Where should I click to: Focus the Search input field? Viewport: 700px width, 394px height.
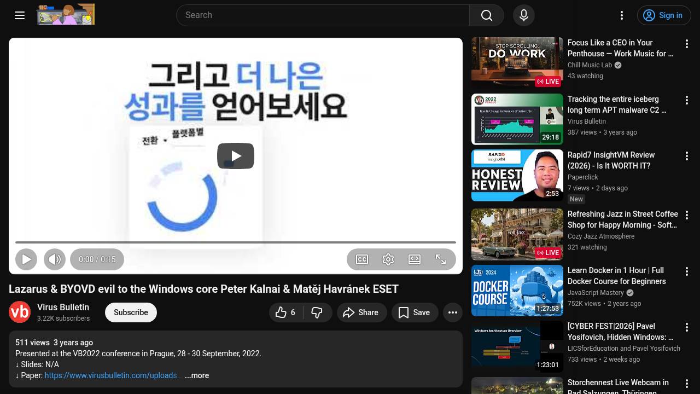click(323, 15)
